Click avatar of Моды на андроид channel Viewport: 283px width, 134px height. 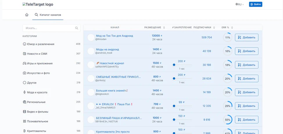click(91, 51)
